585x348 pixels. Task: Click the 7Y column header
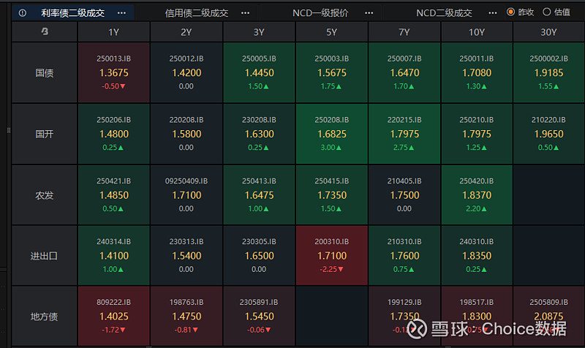[x=404, y=32]
